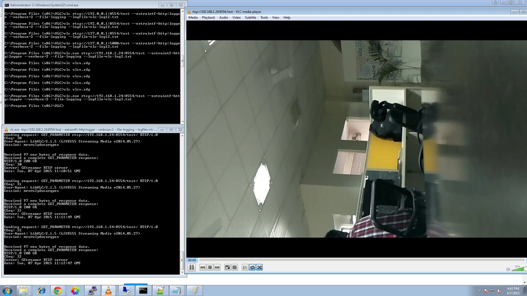Expand the View menu
The height and width of the screenshot is (296, 527).
pyautogui.click(x=276, y=18)
